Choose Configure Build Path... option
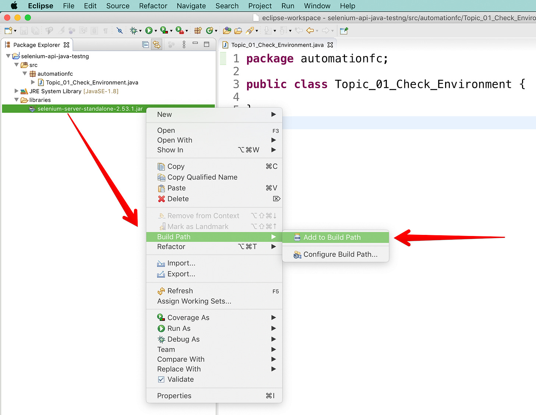The width and height of the screenshot is (536, 415). pos(336,254)
